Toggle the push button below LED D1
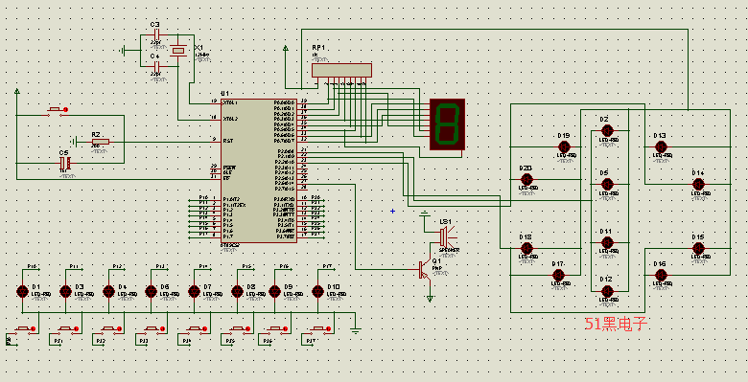Screen dimensions: 748x382 (x=25, y=328)
